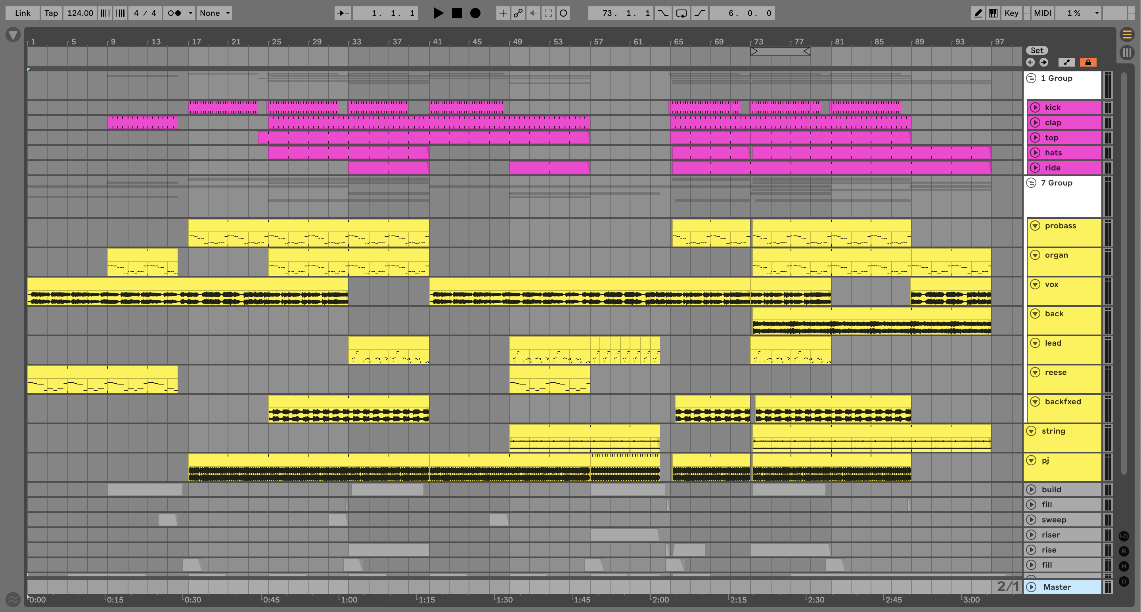Toggle the Follow playback arrow button
This screenshot has height=612, width=1141.
pos(343,13)
